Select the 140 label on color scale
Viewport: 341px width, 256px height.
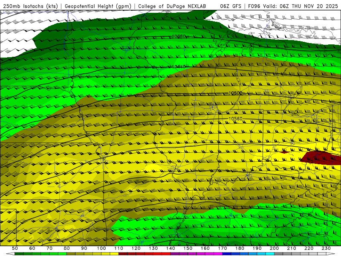[x=170, y=248]
